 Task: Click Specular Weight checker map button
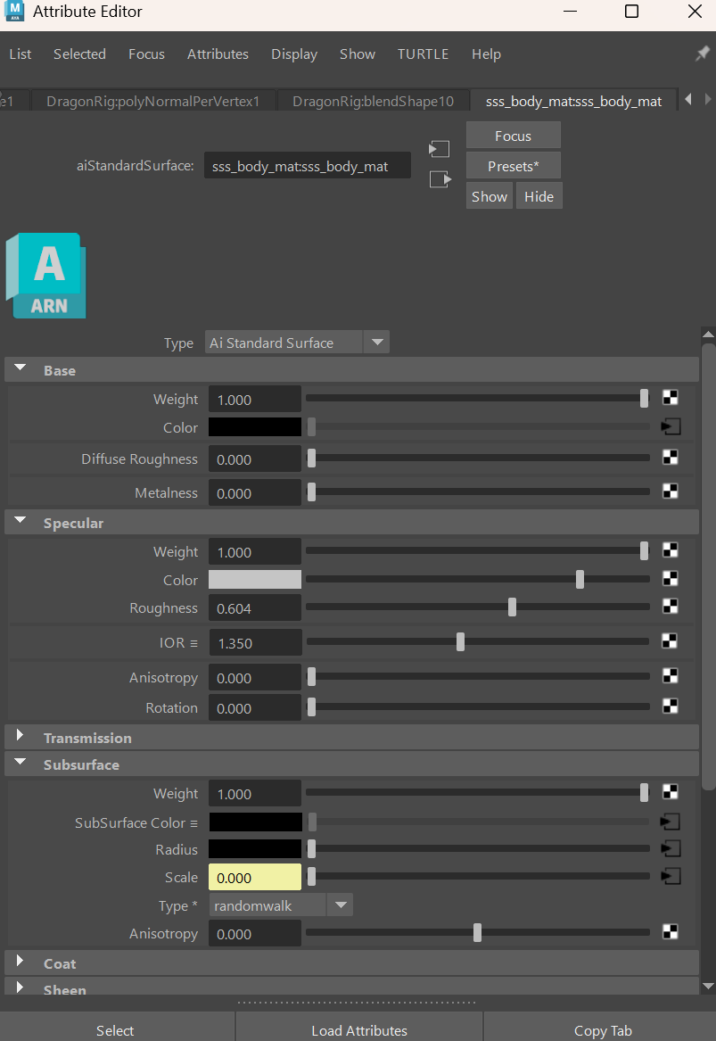point(671,550)
